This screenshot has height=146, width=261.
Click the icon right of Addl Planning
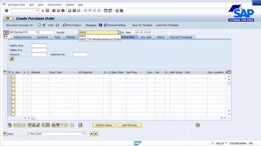pyautogui.click(x=198, y=125)
